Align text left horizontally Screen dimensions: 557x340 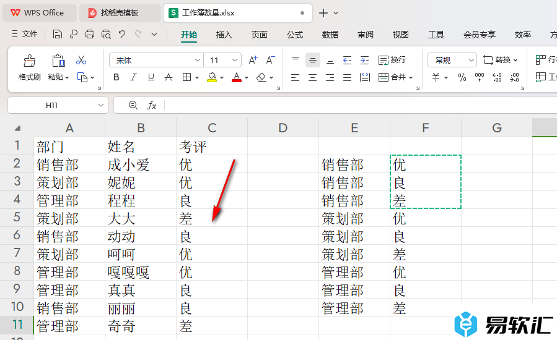tap(295, 77)
